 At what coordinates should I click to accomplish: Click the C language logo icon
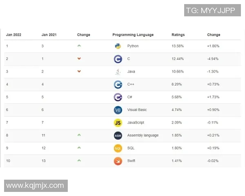coord(118,59)
